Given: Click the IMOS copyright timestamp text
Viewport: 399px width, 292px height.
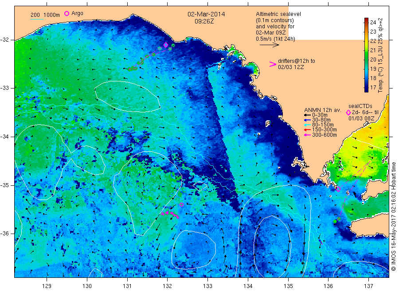Looking at the screenshot, I should 393,216.
